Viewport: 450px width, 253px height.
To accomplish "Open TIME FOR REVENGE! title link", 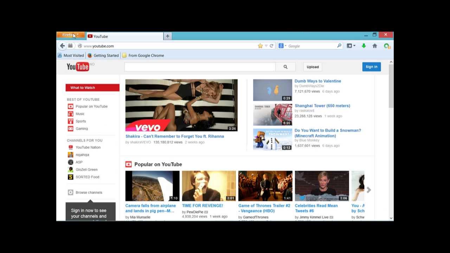I will click(x=202, y=206).
